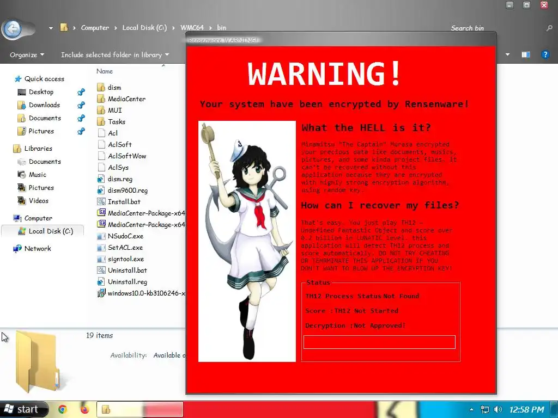
Task: Select the MUI folder icon
Action: click(x=101, y=110)
